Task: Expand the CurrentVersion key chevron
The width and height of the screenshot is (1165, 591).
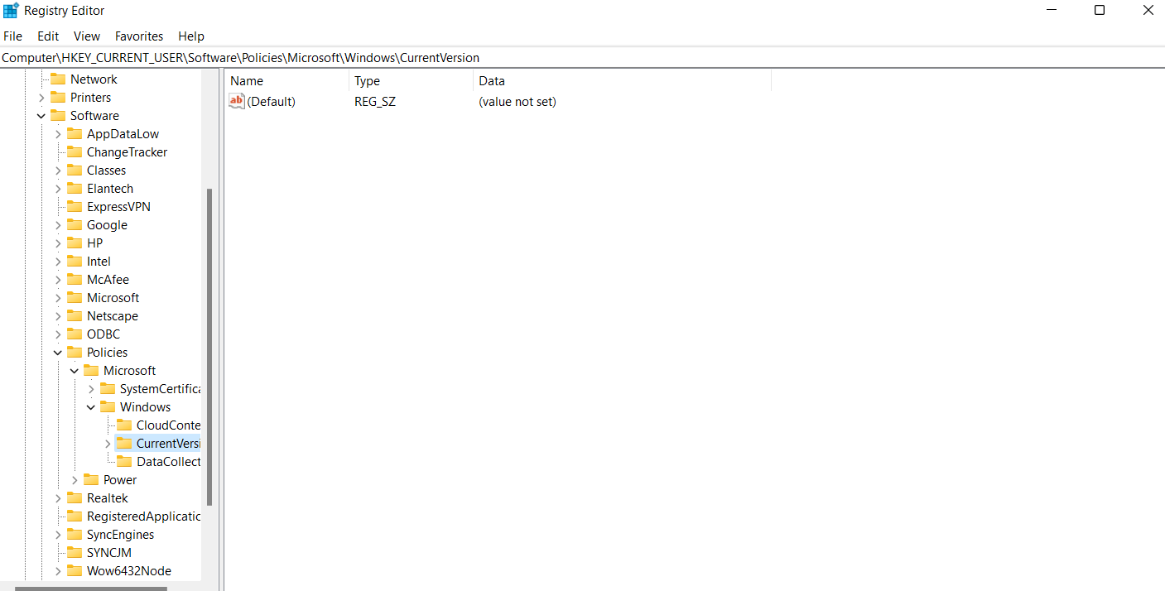Action: [x=107, y=443]
